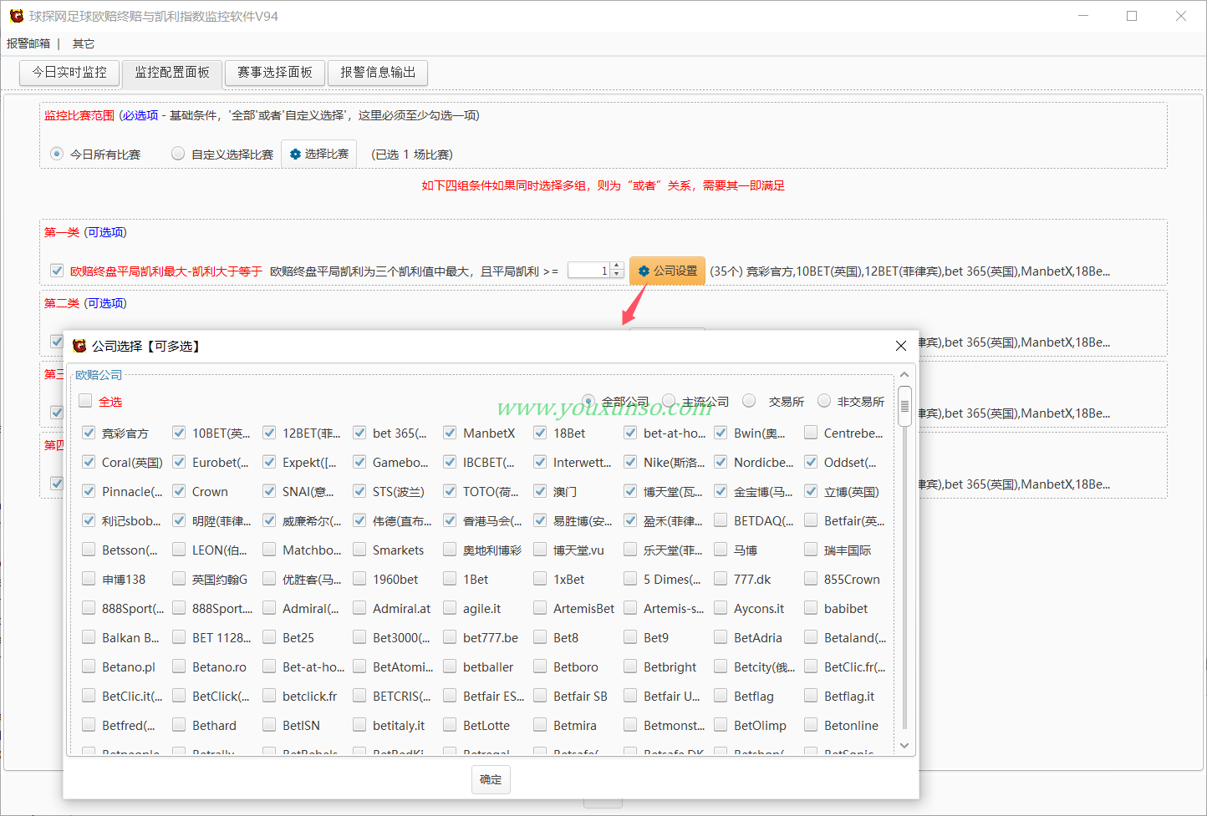The image size is (1207, 816).
Task: Select the 自定义选择比赛 radio option
Action: [x=178, y=154]
